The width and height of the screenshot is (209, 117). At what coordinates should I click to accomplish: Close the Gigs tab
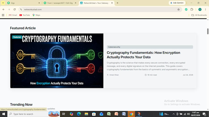pos(39,3)
